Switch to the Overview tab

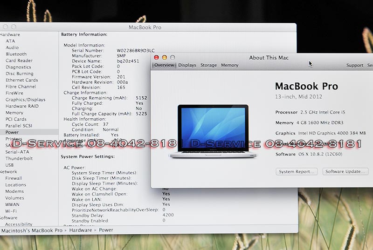[164, 65]
